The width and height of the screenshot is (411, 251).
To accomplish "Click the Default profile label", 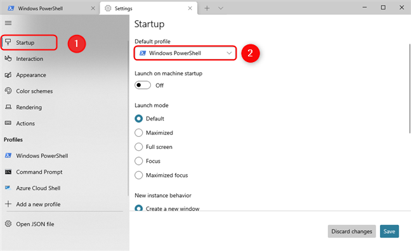I will [x=152, y=41].
